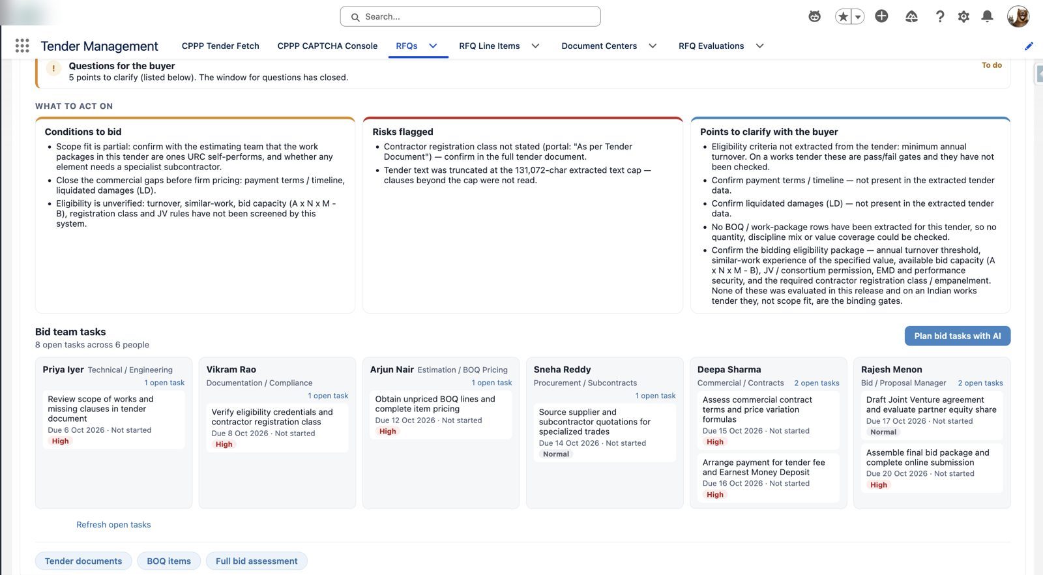Open the Tender documents button
The height and width of the screenshot is (575, 1043).
pos(83,561)
